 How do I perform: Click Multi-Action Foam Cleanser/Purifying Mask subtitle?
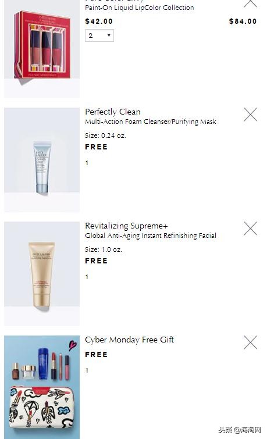click(151, 122)
